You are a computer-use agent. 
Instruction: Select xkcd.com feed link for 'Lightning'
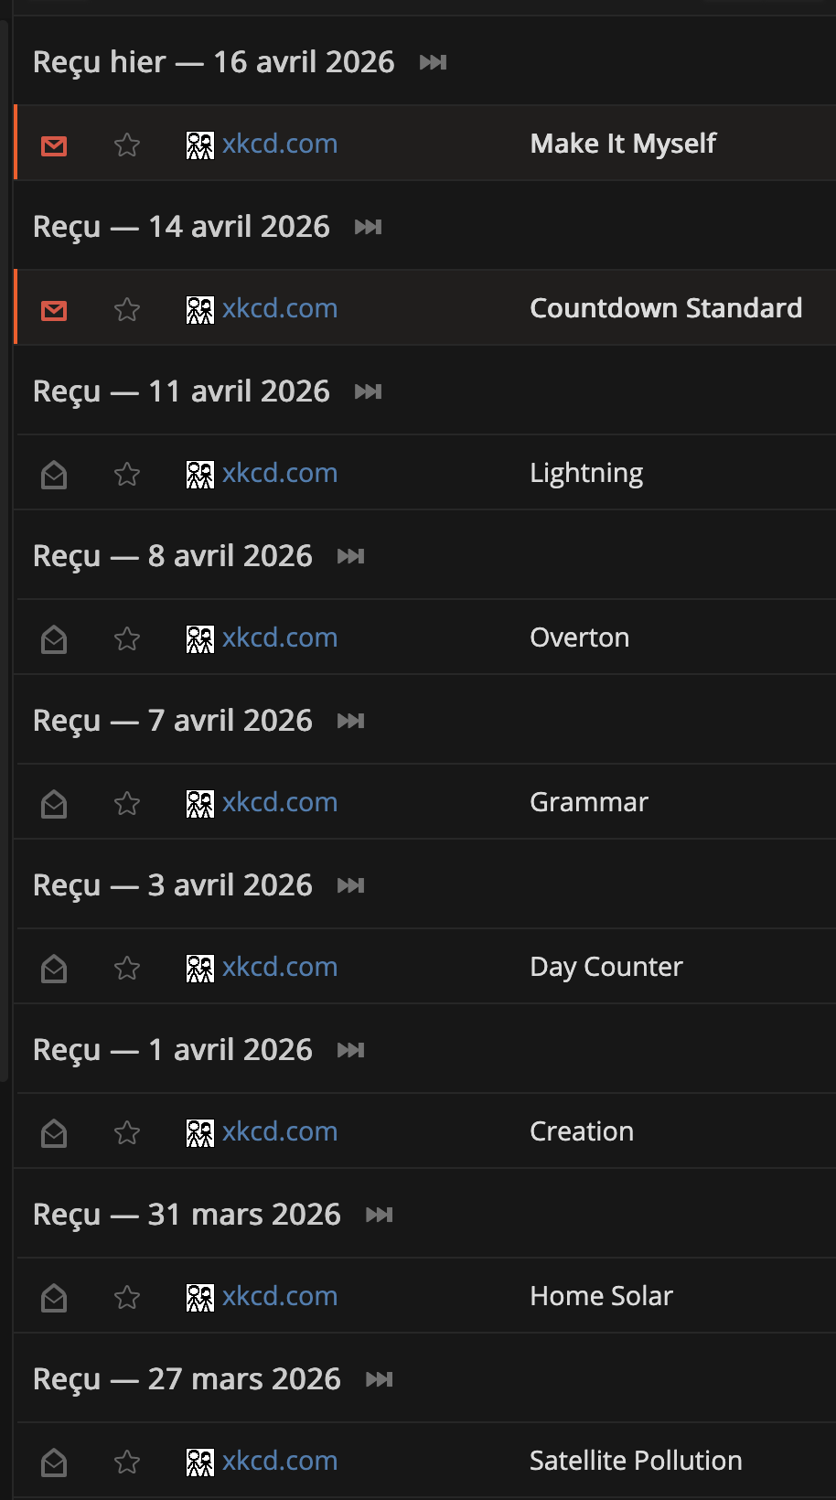click(x=279, y=473)
